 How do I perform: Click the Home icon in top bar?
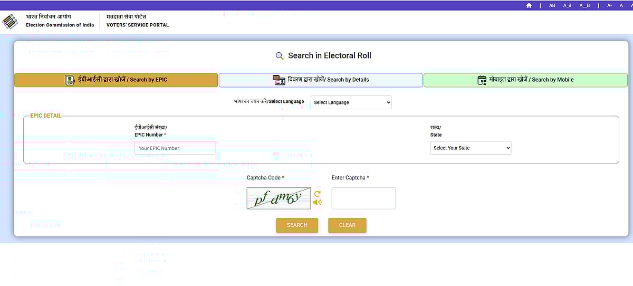[x=529, y=5]
